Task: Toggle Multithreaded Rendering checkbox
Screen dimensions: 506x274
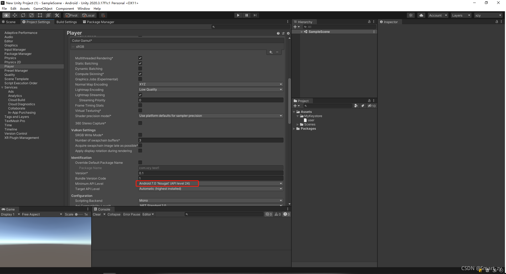Action: 140,58
